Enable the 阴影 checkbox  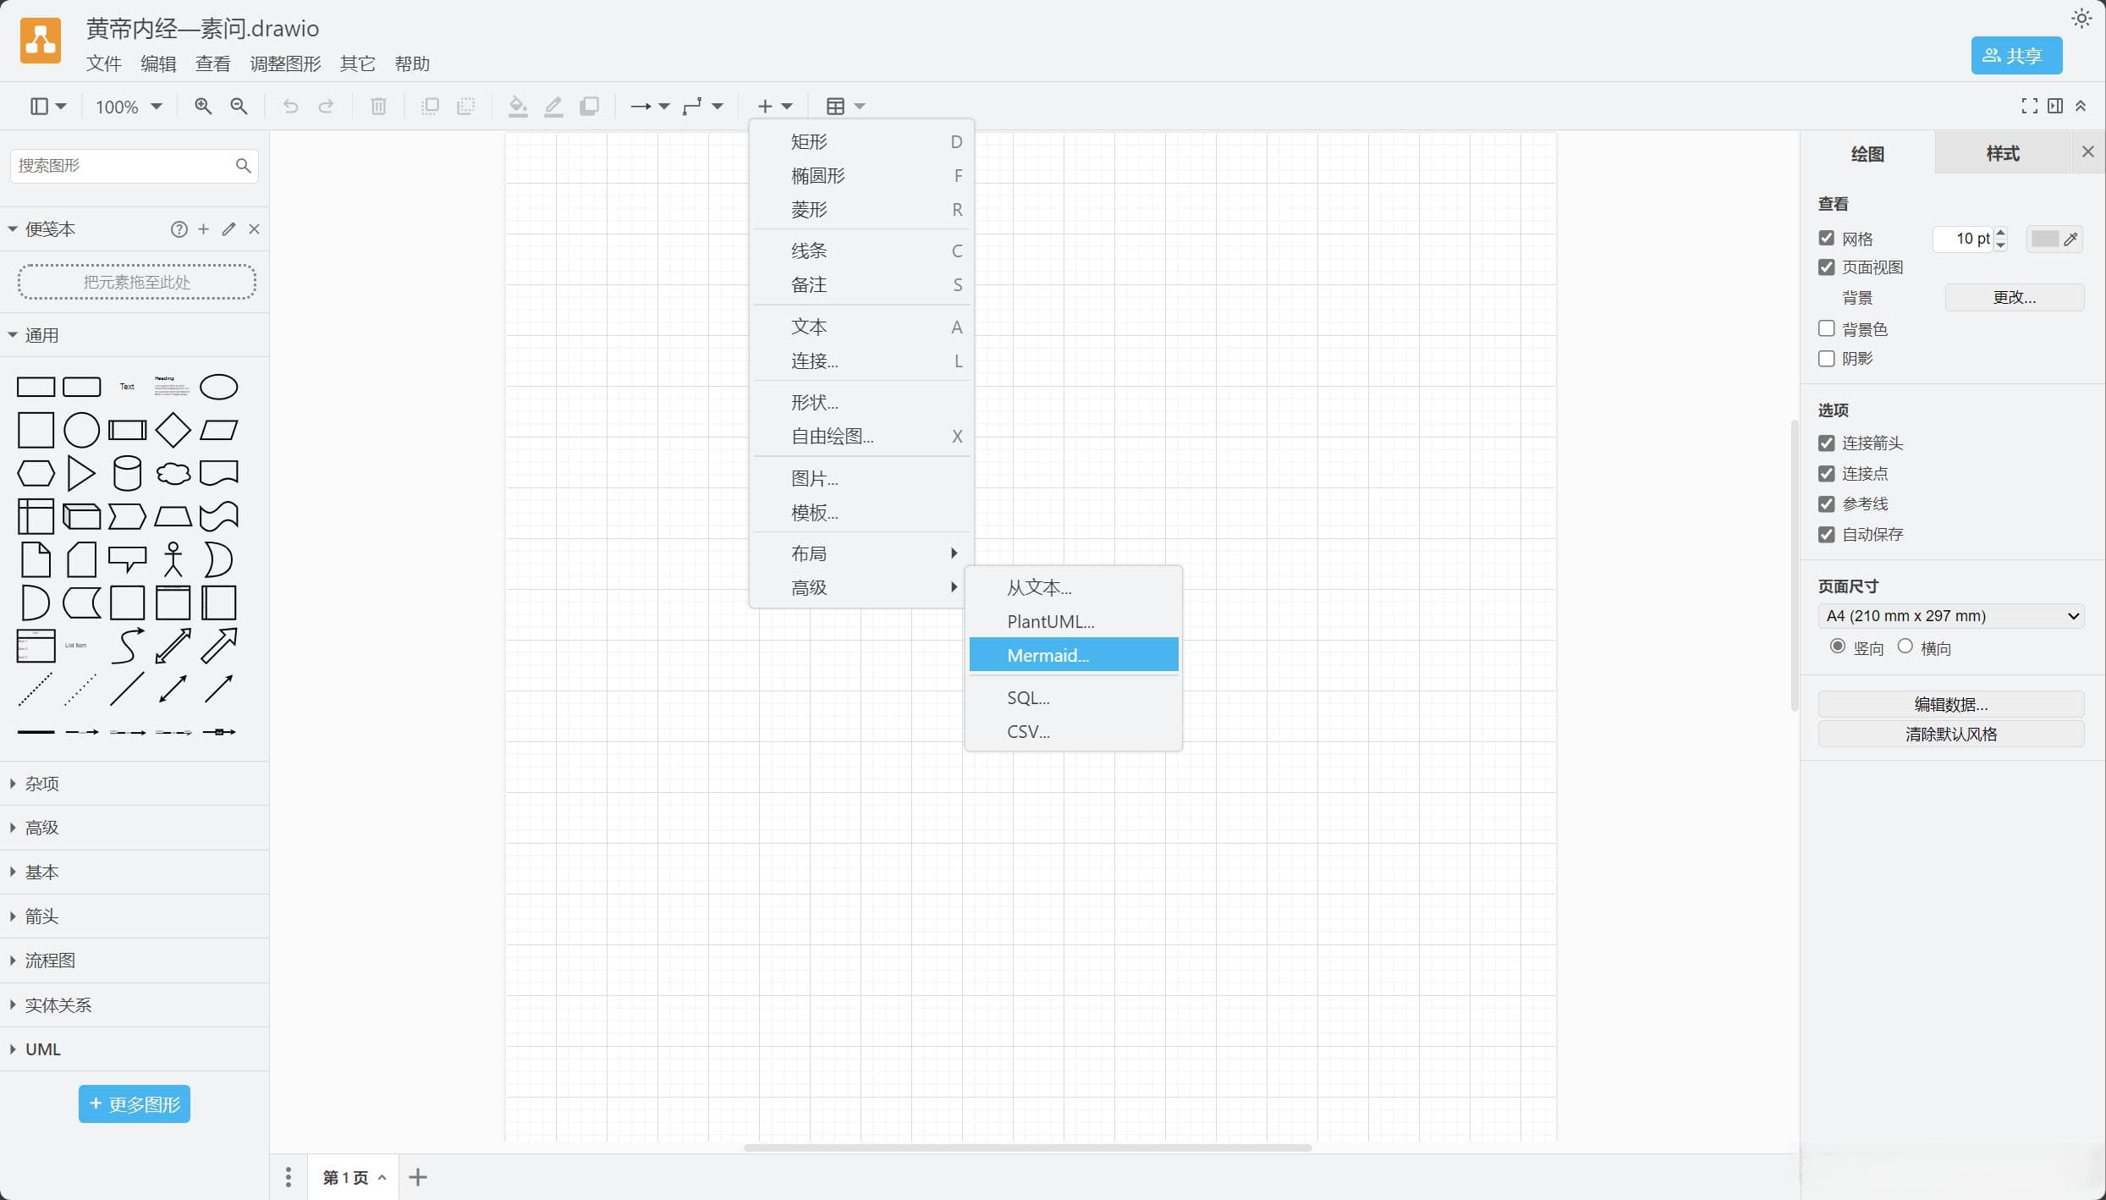[1827, 359]
